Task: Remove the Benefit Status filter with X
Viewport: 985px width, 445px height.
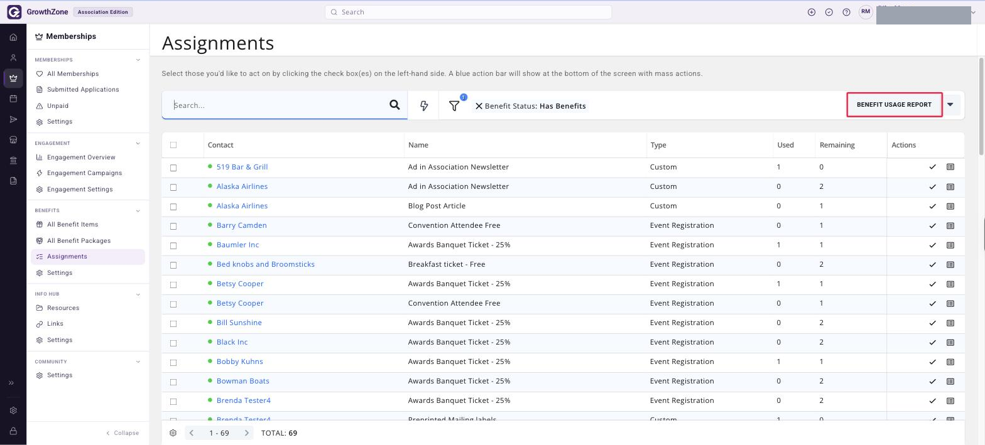Action: (479, 106)
